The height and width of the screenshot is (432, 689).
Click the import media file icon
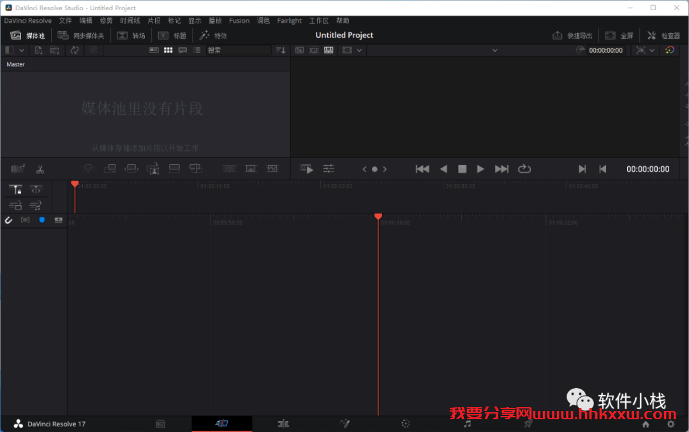39,50
